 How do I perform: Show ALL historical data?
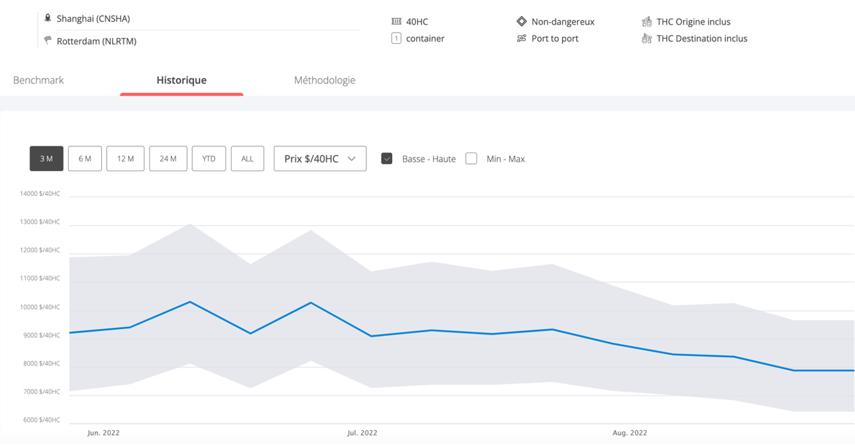click(x=247, y=159)
